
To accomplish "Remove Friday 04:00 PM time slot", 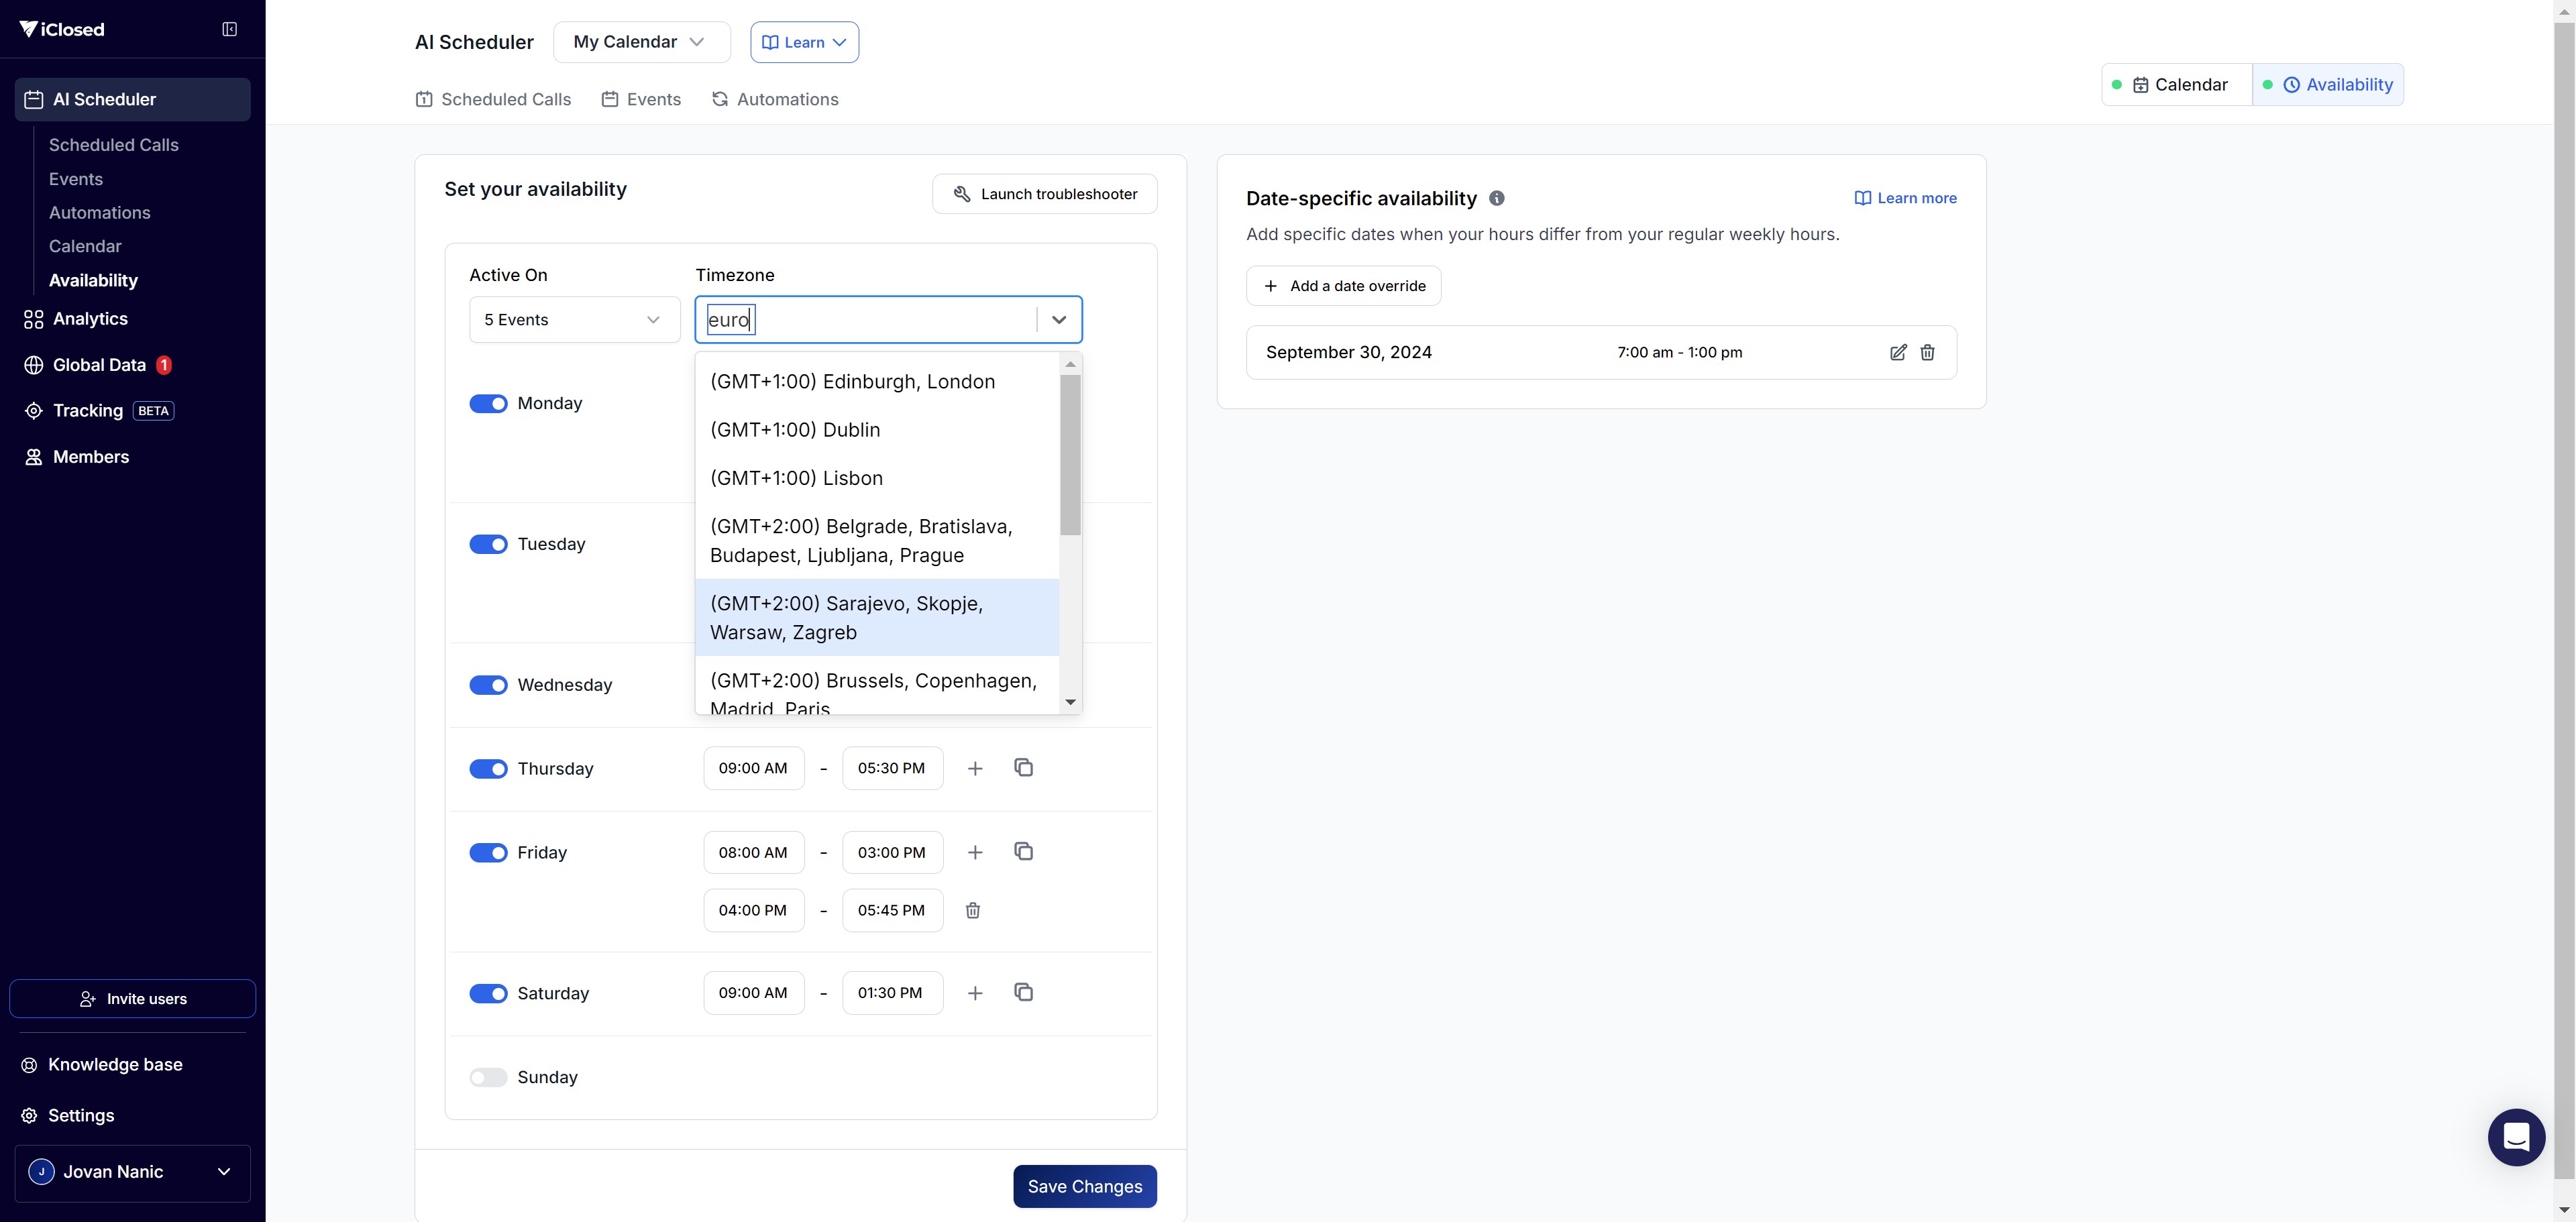I will [972, 910].
